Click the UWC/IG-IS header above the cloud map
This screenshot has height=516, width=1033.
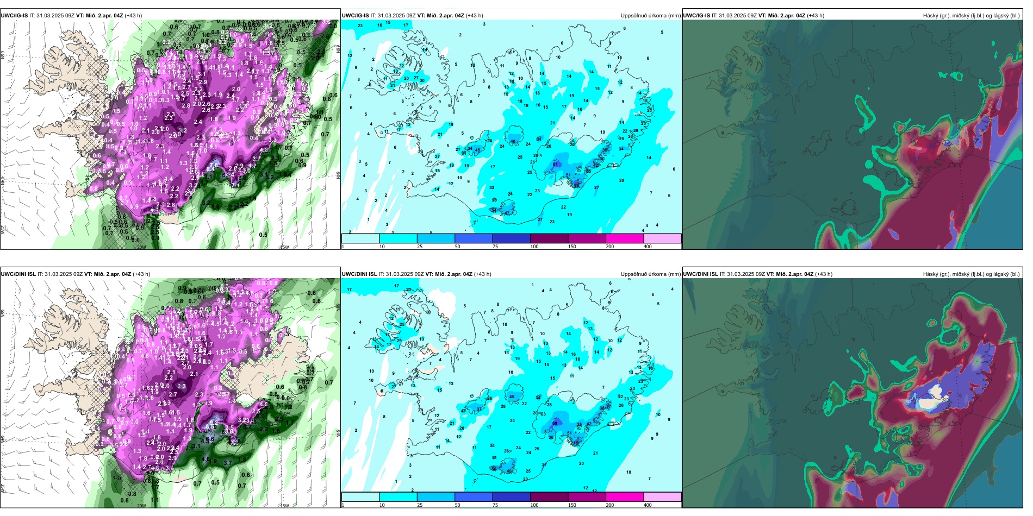pos(754,16)
